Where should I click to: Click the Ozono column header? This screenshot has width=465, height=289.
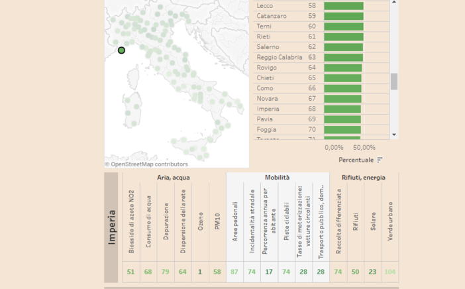click(x=201, y=221)
